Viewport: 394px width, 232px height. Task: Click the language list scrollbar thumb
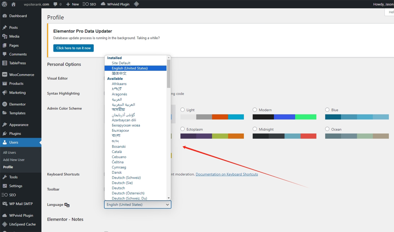click(x=169, y=74)
